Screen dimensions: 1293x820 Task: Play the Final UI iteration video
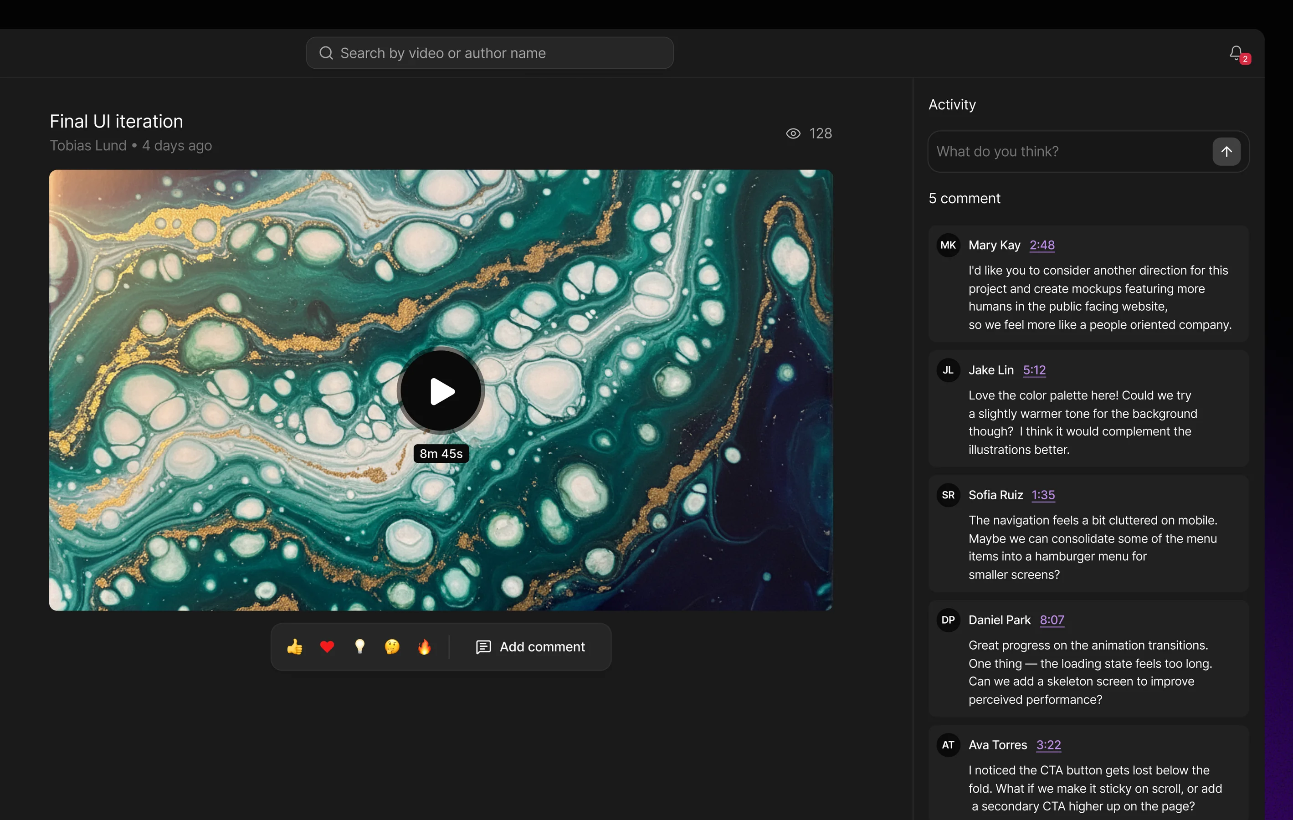point(441,390)
